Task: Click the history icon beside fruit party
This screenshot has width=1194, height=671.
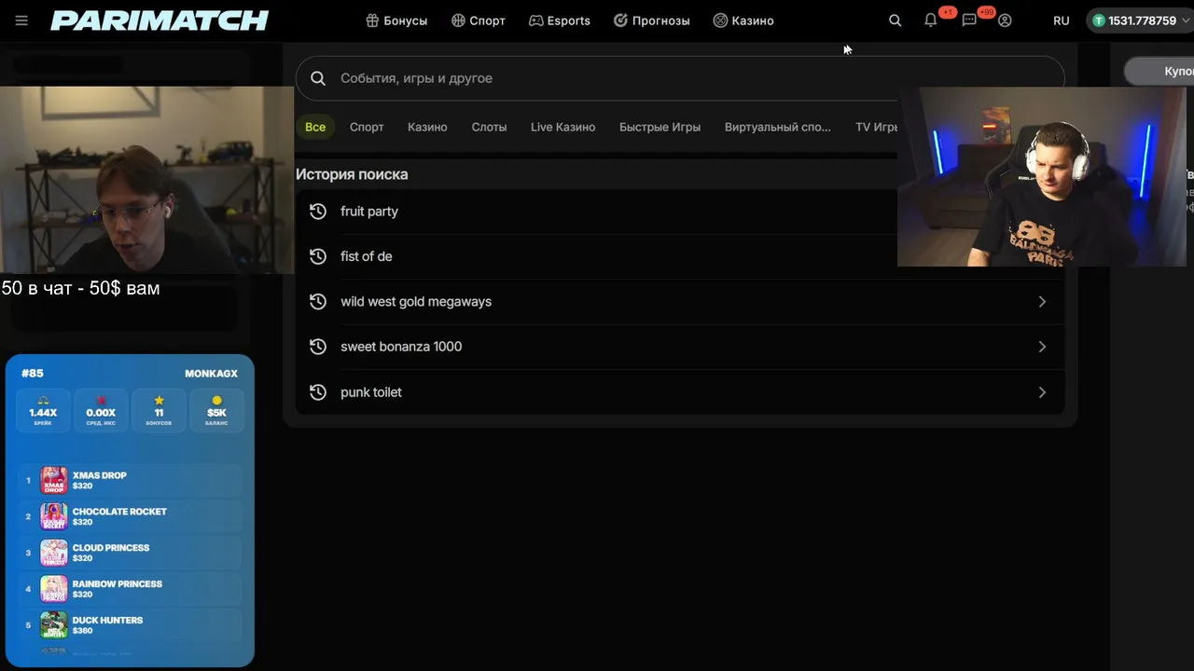Action: [318, 212]
